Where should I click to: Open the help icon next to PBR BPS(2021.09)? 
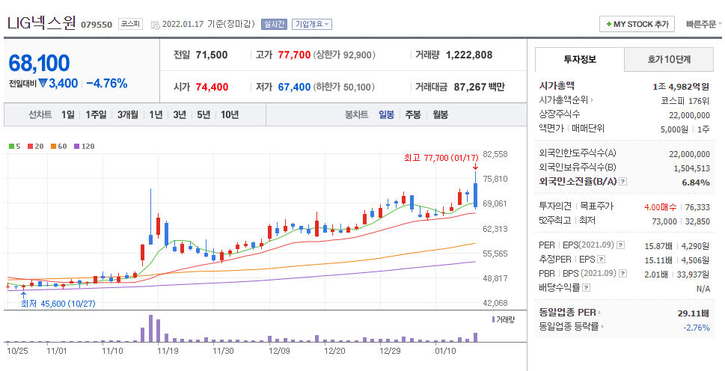622,274
